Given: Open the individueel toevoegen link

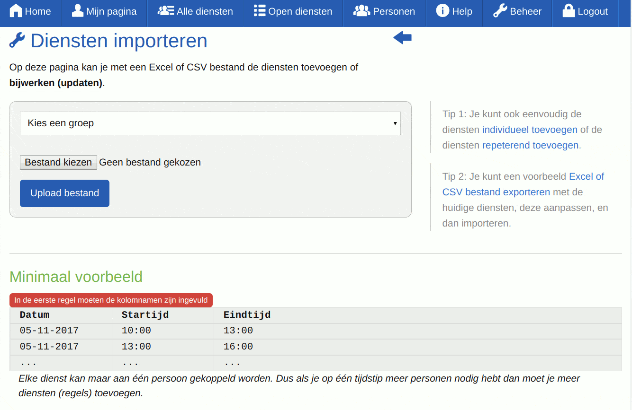Looking at the screenshot, I should click(530, 129).
